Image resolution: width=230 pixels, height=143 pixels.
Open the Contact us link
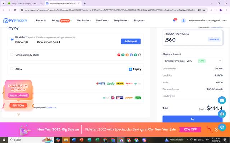(51, 107)
